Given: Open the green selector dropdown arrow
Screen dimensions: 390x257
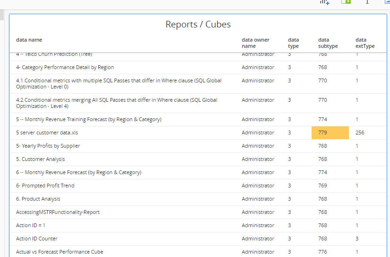Looking at the screenshot, I should 348,2.
